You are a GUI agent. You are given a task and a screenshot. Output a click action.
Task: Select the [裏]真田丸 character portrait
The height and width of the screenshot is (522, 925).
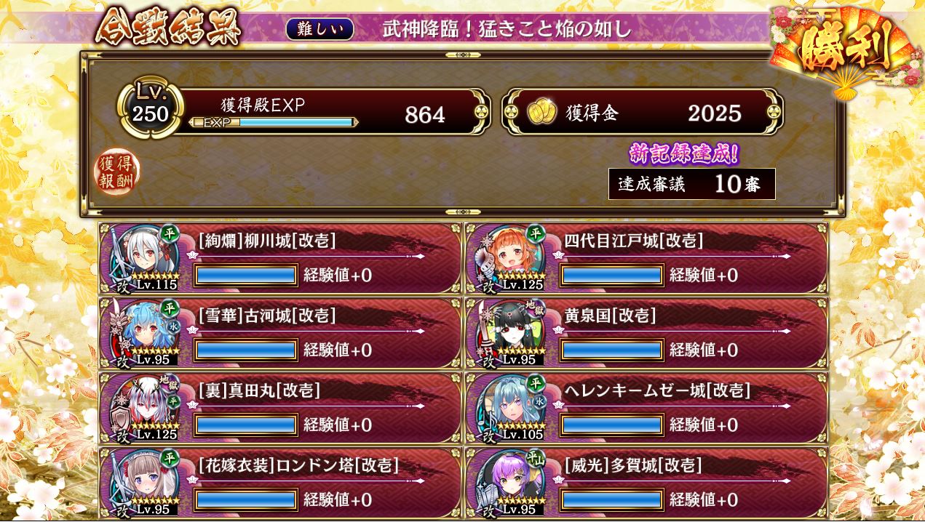144,408
